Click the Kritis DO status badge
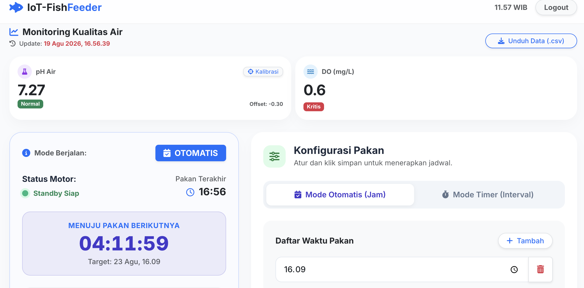584x288 pixels. click(314, 107)
